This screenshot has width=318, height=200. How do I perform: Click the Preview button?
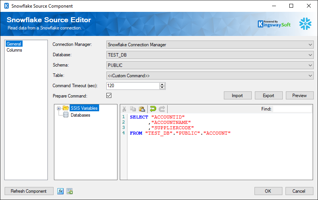click(x=300, y=96)
